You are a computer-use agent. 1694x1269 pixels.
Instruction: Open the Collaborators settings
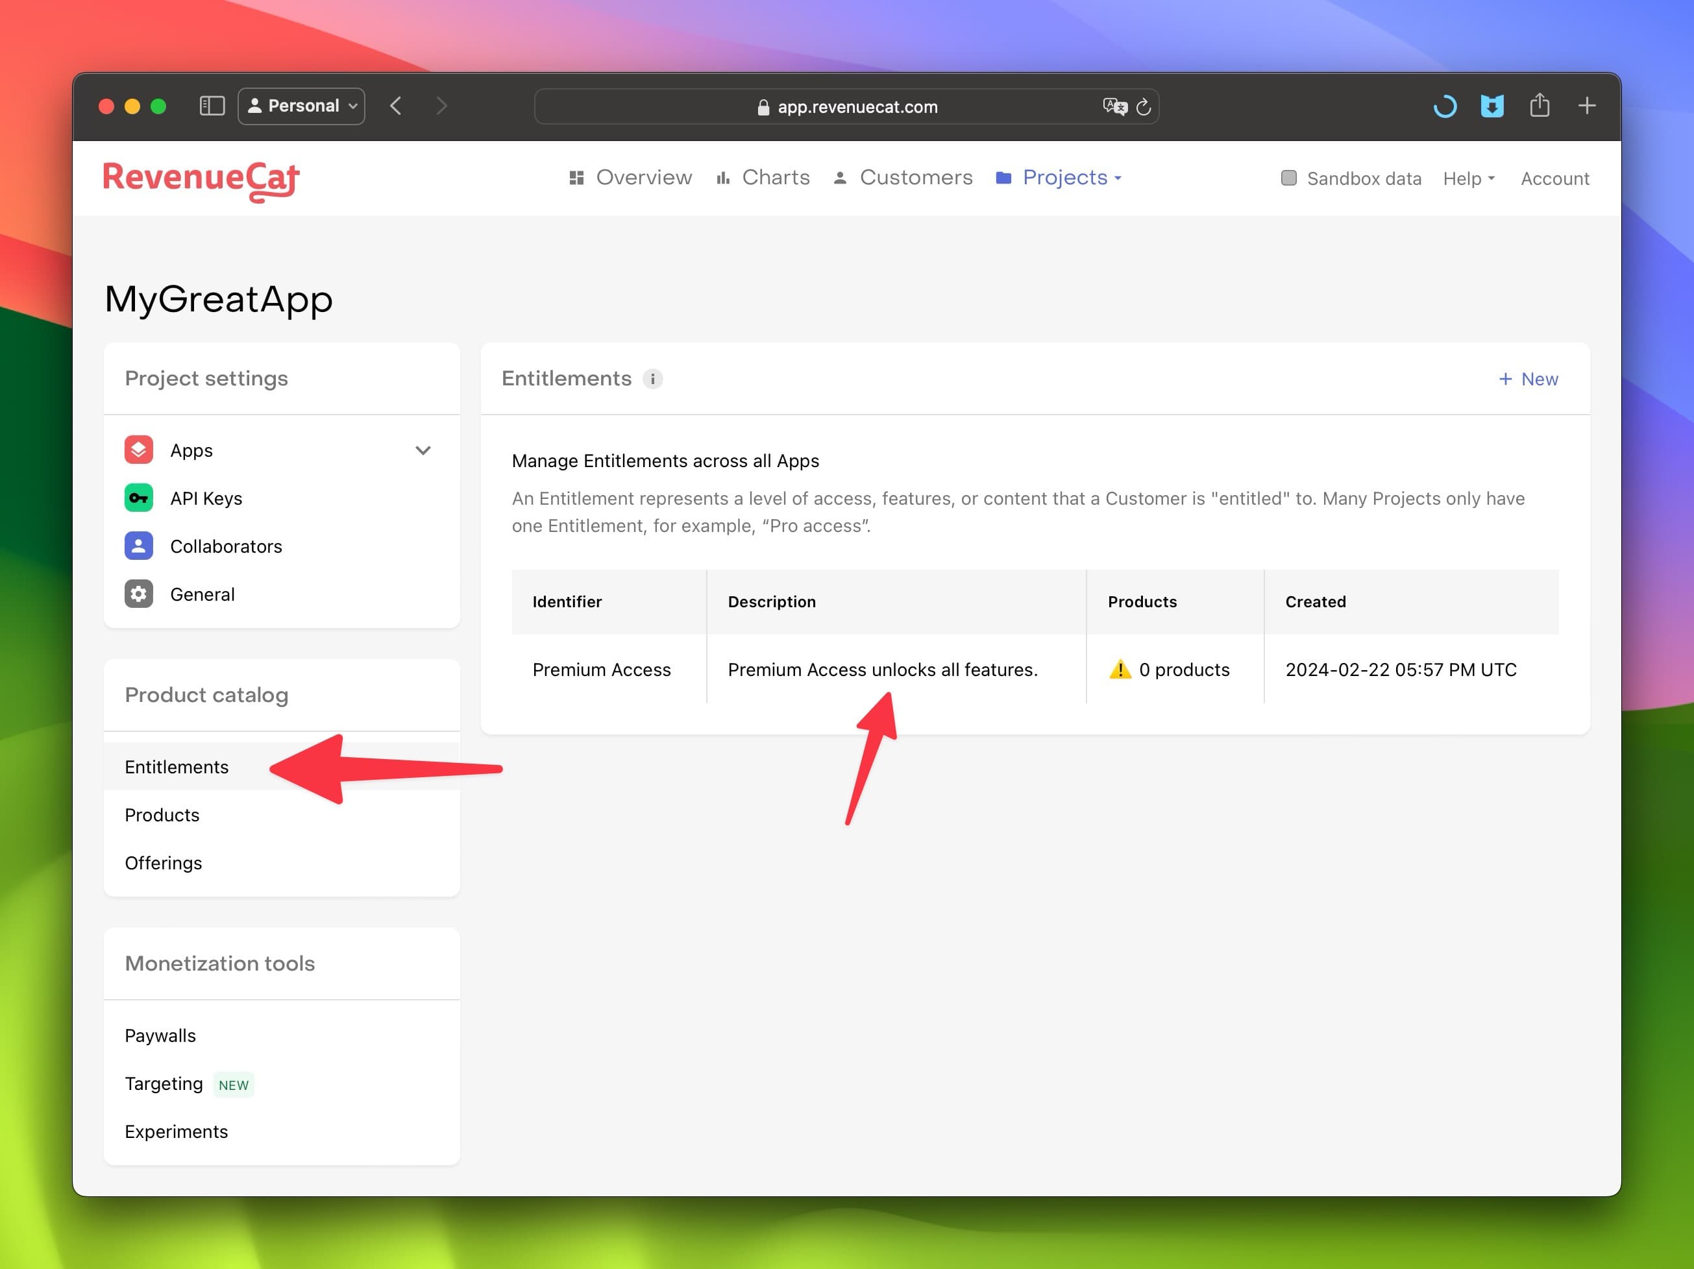pyautogui.click(x=282, y=546)
